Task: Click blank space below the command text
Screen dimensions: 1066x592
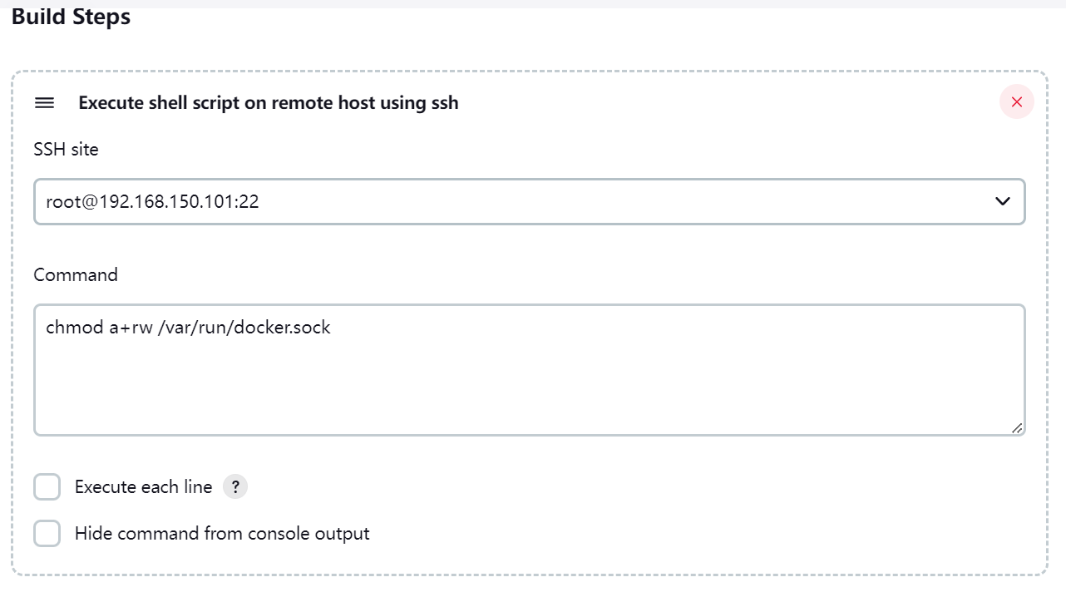Action: [530, 387]
